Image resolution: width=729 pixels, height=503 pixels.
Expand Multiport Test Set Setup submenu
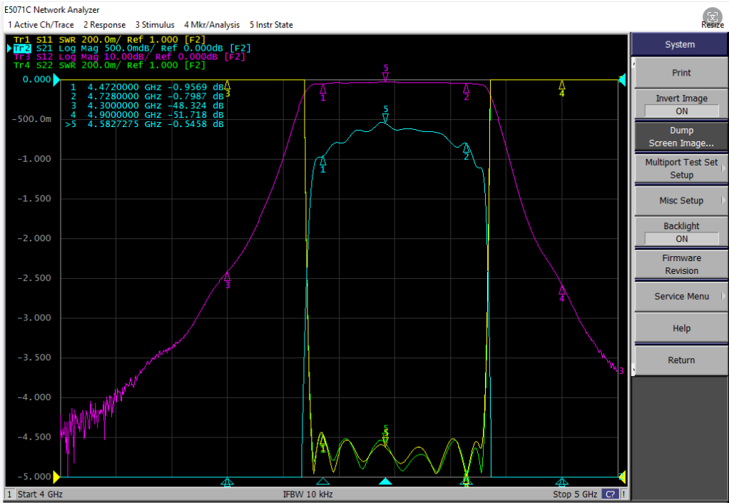[681, 168]
